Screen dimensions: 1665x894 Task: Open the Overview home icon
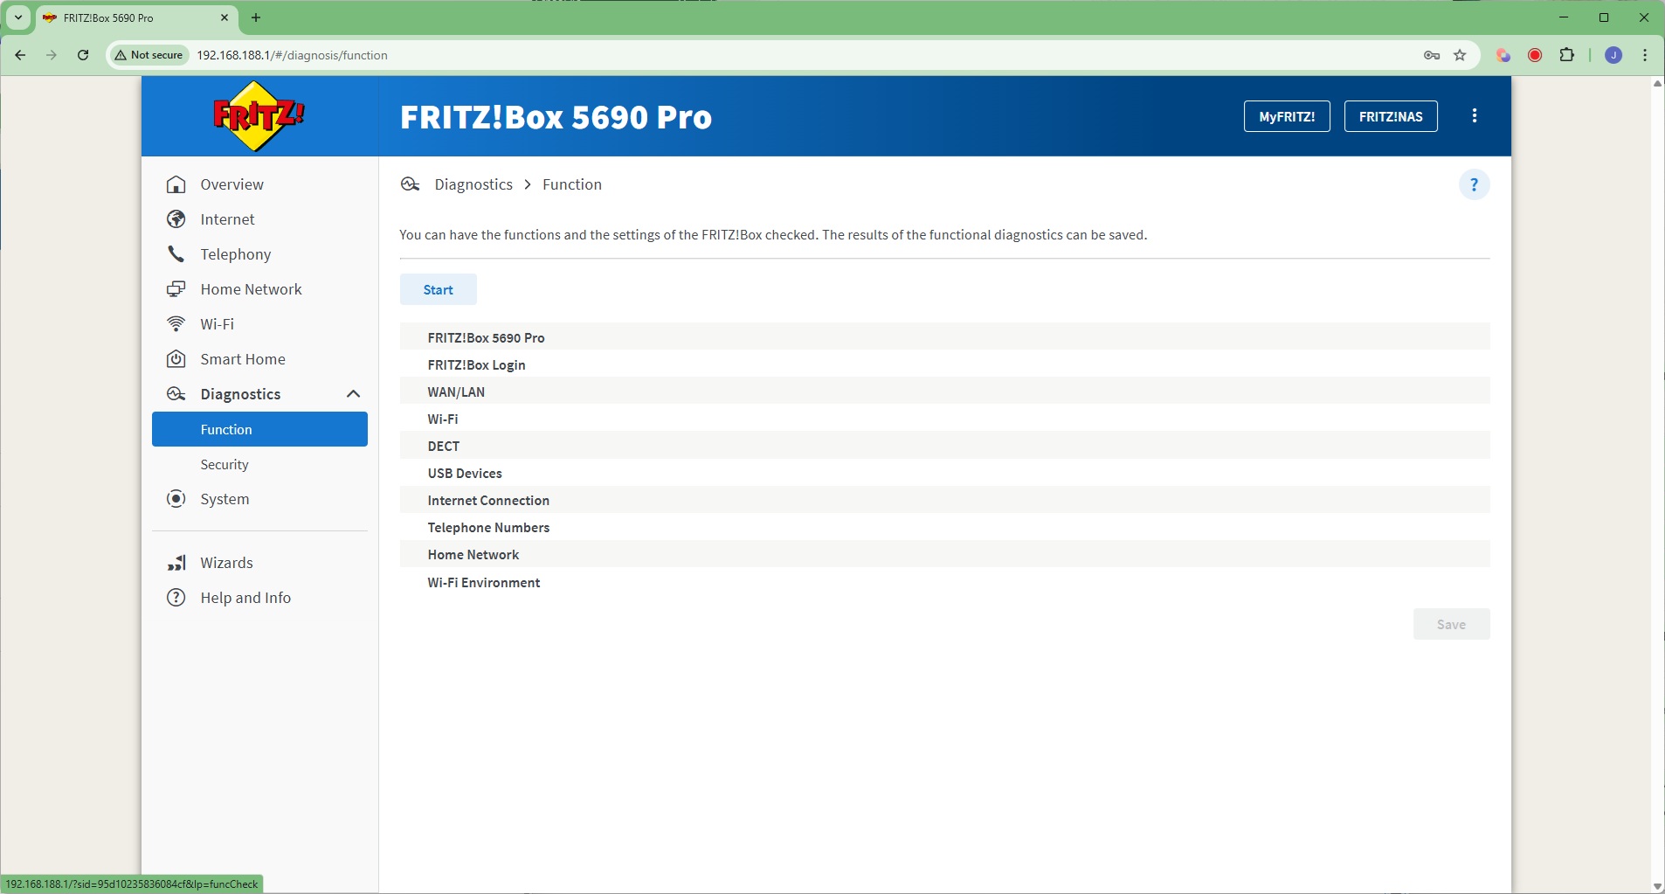tap(176, 184)
